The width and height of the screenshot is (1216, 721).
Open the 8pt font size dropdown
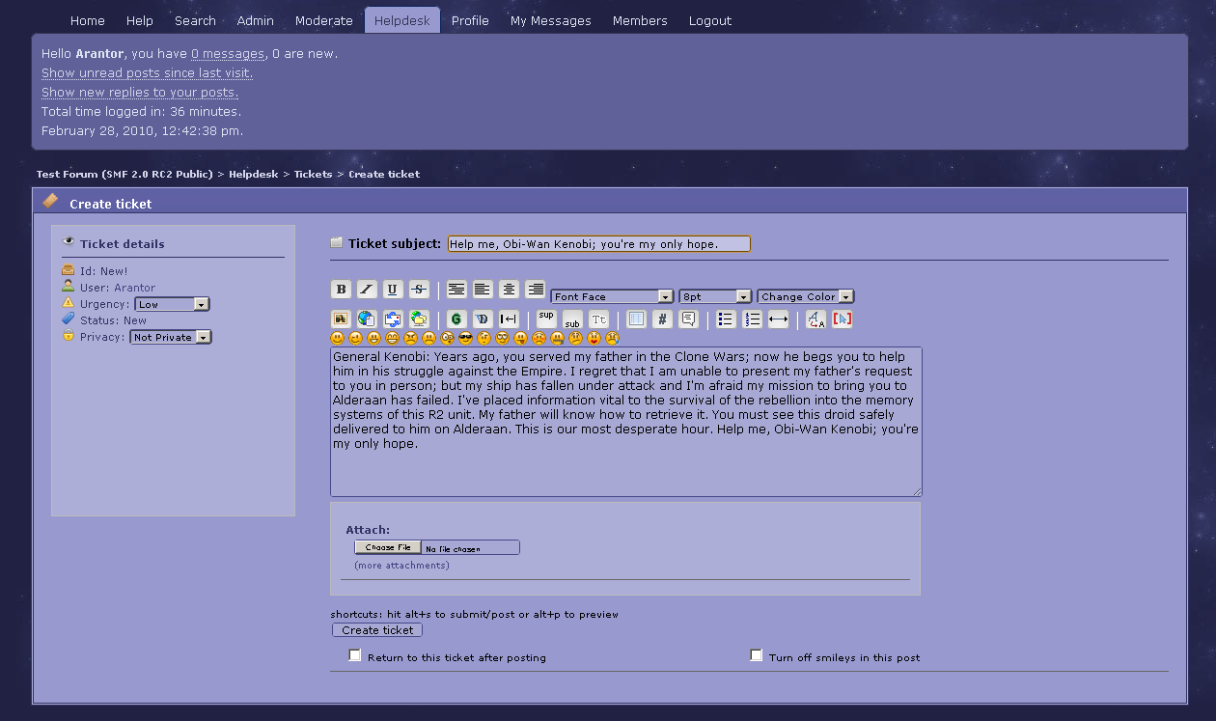click(x=715, y=296)
